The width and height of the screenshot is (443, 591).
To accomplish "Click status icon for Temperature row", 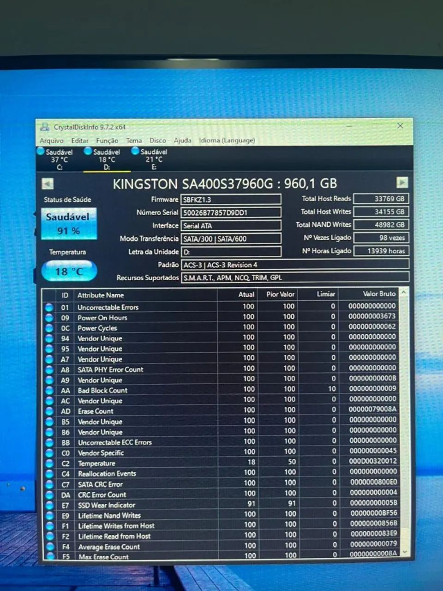I will (x=50, y=463).
